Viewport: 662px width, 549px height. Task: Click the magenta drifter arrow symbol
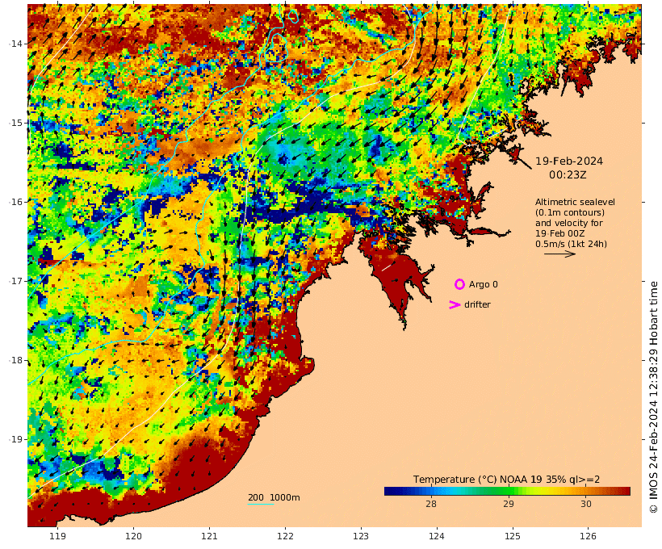point(455,305)
